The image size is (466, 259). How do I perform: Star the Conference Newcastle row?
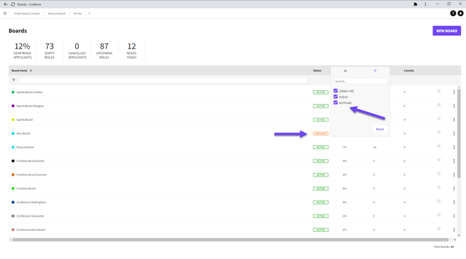tap(439, 215)
